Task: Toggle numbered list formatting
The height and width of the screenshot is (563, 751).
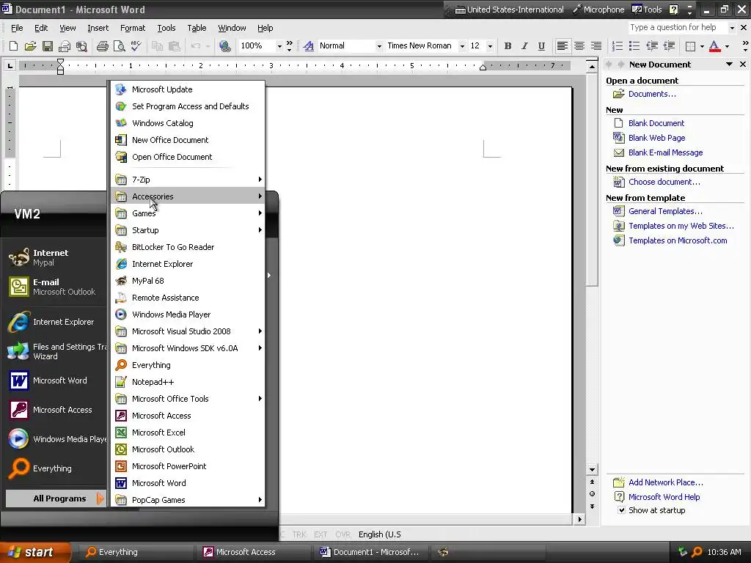Action: (x=618, y=46)
